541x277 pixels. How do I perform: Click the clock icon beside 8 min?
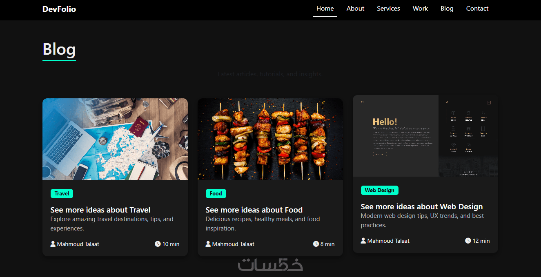[x=316, y=244]
